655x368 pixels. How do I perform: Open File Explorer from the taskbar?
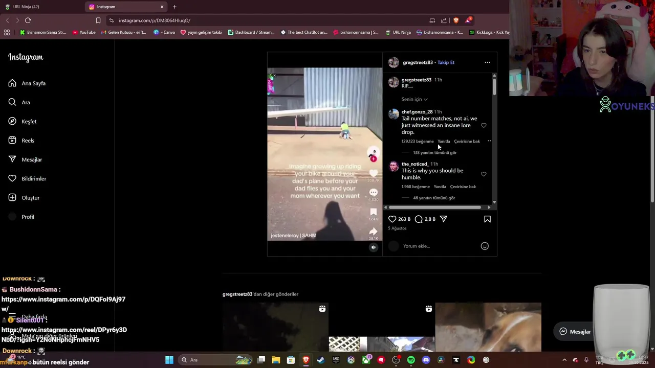click(x=276, y=360)
